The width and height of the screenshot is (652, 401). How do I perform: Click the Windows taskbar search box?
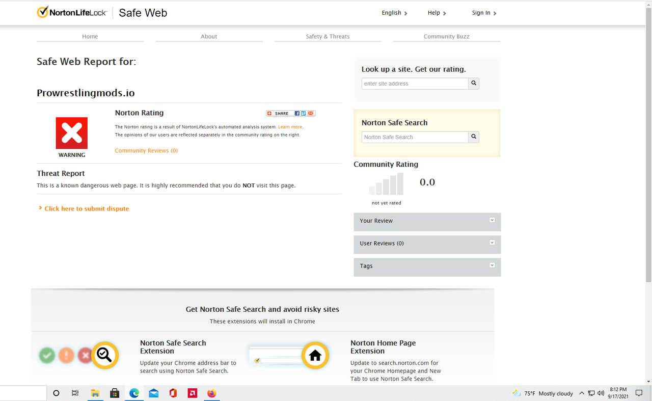click(x=23, y=393)
